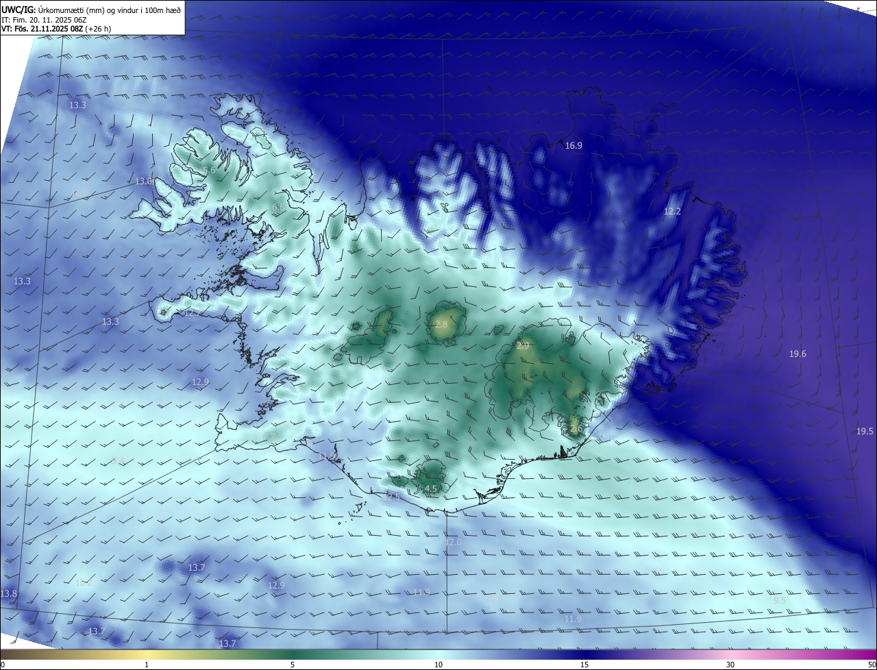
Task: Click the 16.9 value over north Iceland
Action: coord(573,146)
